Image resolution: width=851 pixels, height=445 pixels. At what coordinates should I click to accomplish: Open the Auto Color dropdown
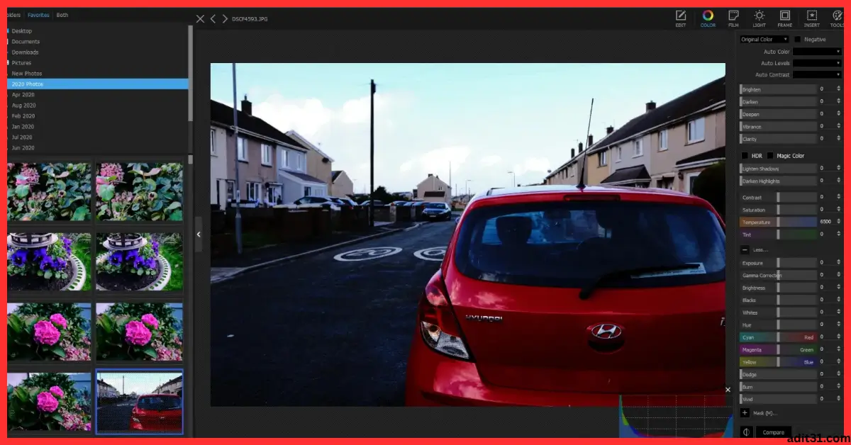pos(817,52)
